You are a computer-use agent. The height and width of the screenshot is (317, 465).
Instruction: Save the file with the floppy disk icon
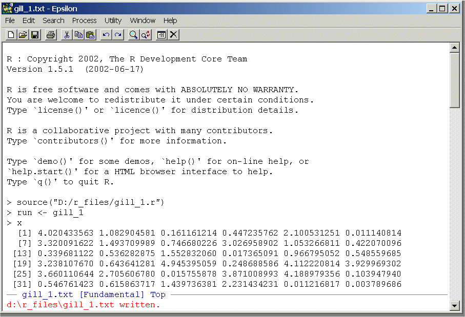[x=35, y=35]
